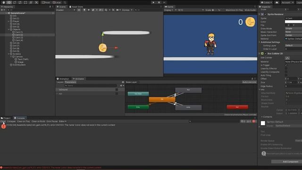
Task: Open the Animation tab
Action: (63, 79)
